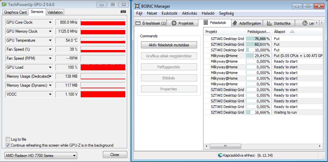328x162 pixels.
Task: Switch to the Graphics Card tab
Action: (15, 12)
